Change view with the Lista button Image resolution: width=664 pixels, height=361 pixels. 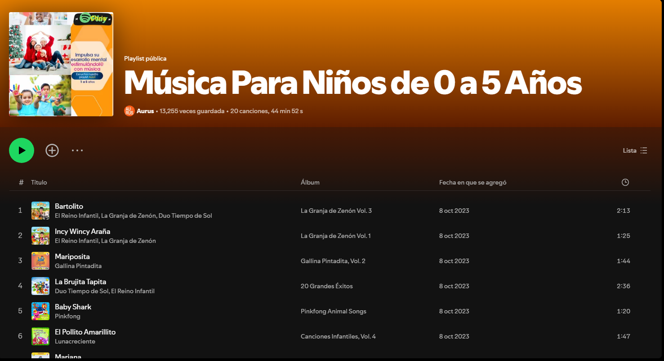pos(635,150)
